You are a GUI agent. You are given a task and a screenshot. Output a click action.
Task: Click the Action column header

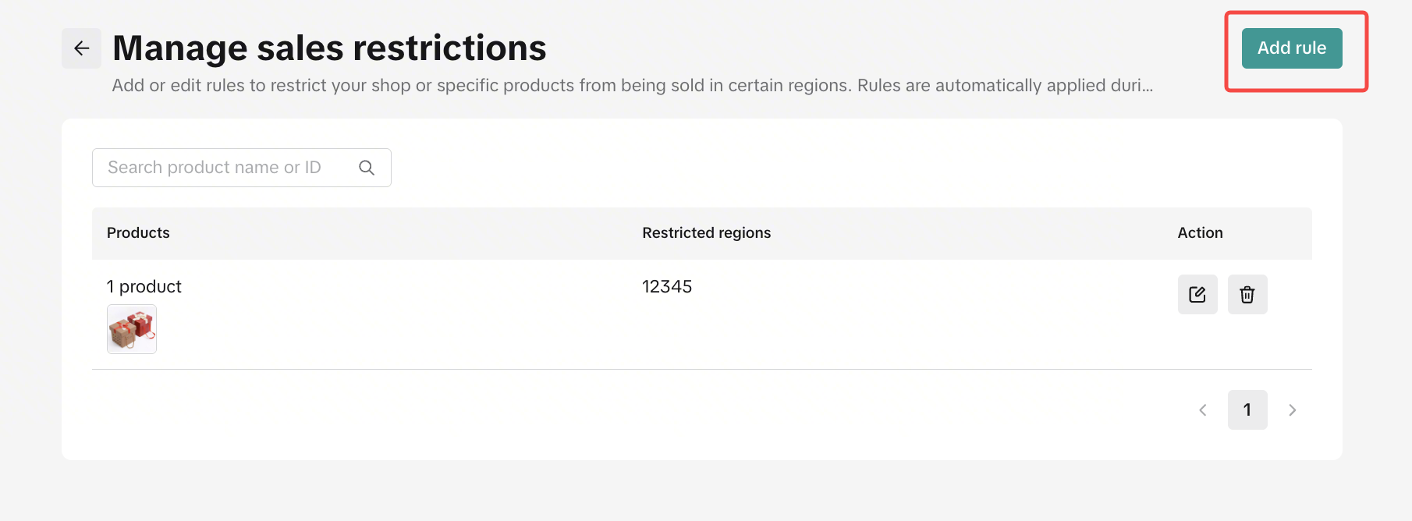coord(1200,233)
